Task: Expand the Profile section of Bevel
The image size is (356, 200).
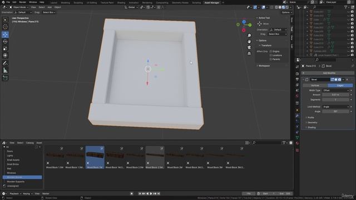Action: pos(310,117)
